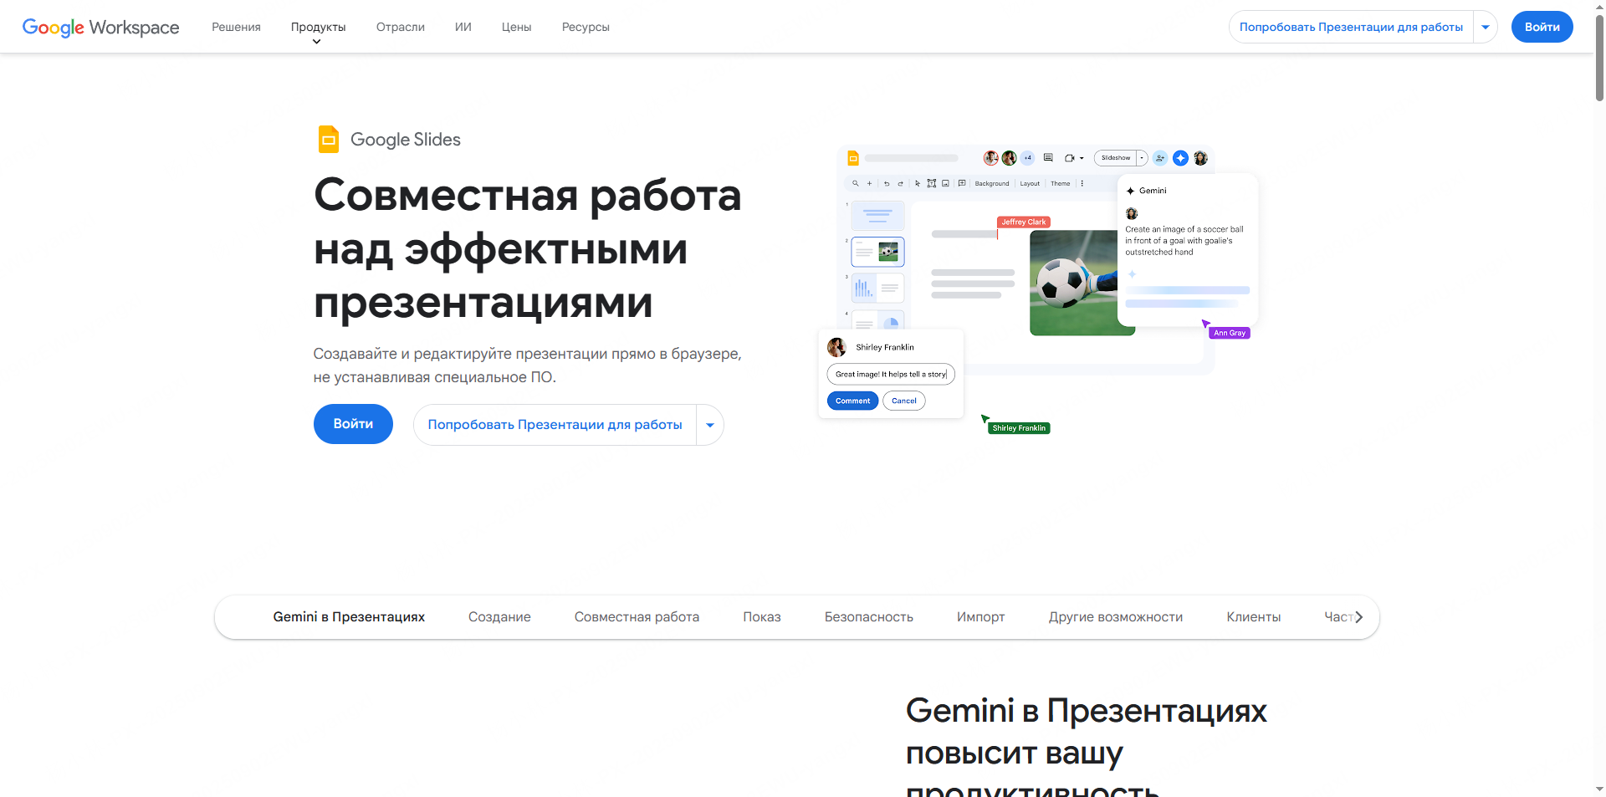Click the hero Попробовать Презентации для работы button
Screen dimensions: 1606x797
[x=555, y=425]
